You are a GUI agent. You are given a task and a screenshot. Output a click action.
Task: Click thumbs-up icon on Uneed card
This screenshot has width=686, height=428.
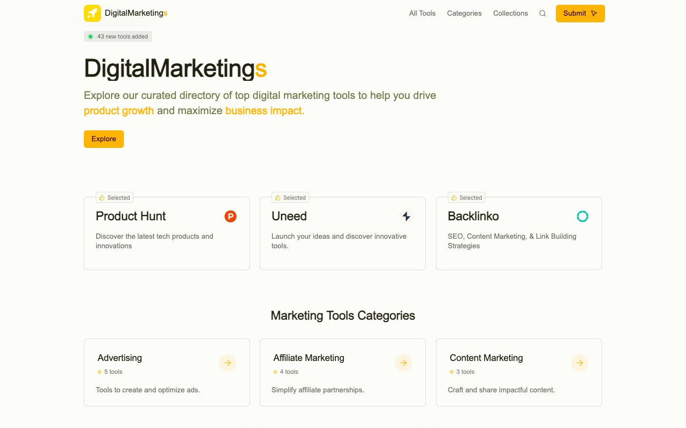(278, 198)
